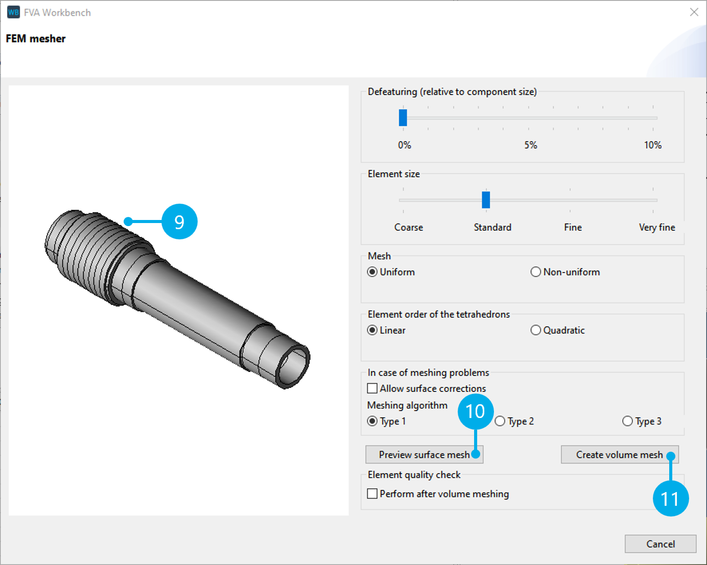Enable Perform after volume meshing quality check
The width and height of the screenshot is (707, 565).
(x=372, y=494)
